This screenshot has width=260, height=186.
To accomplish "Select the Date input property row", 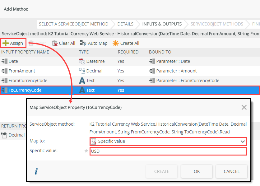I will point(130,61).
